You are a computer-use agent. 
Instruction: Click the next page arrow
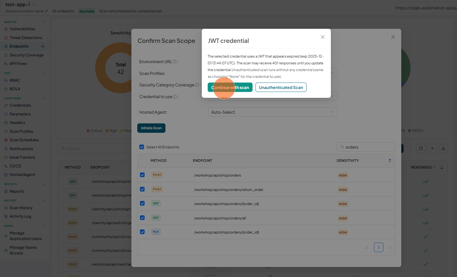[390, 248]
